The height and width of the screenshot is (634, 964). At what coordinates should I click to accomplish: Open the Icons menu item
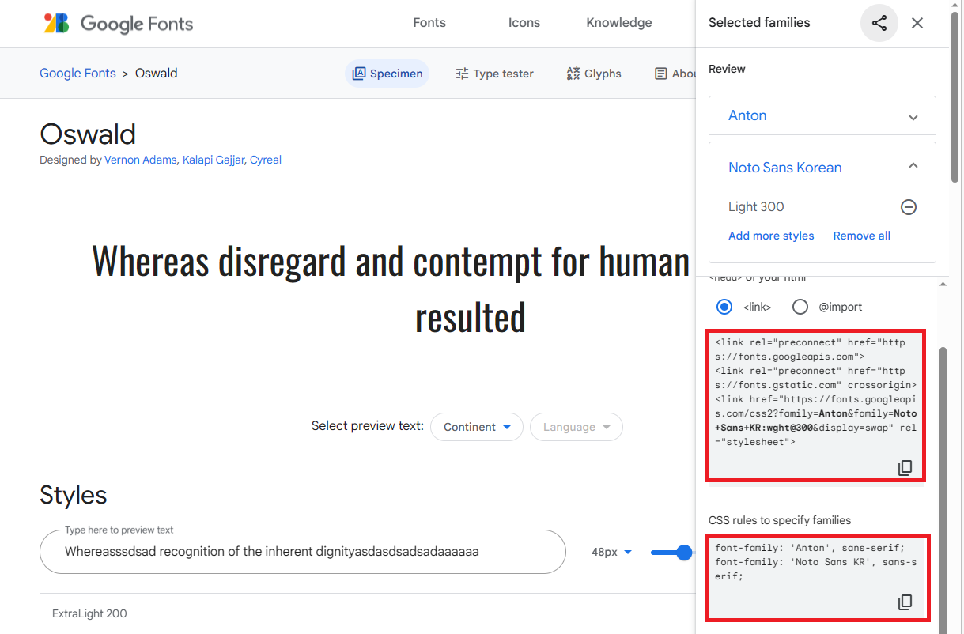pos(524,23)
